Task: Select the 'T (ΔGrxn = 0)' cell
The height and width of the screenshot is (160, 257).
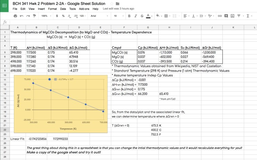Action: pos(124,125)
